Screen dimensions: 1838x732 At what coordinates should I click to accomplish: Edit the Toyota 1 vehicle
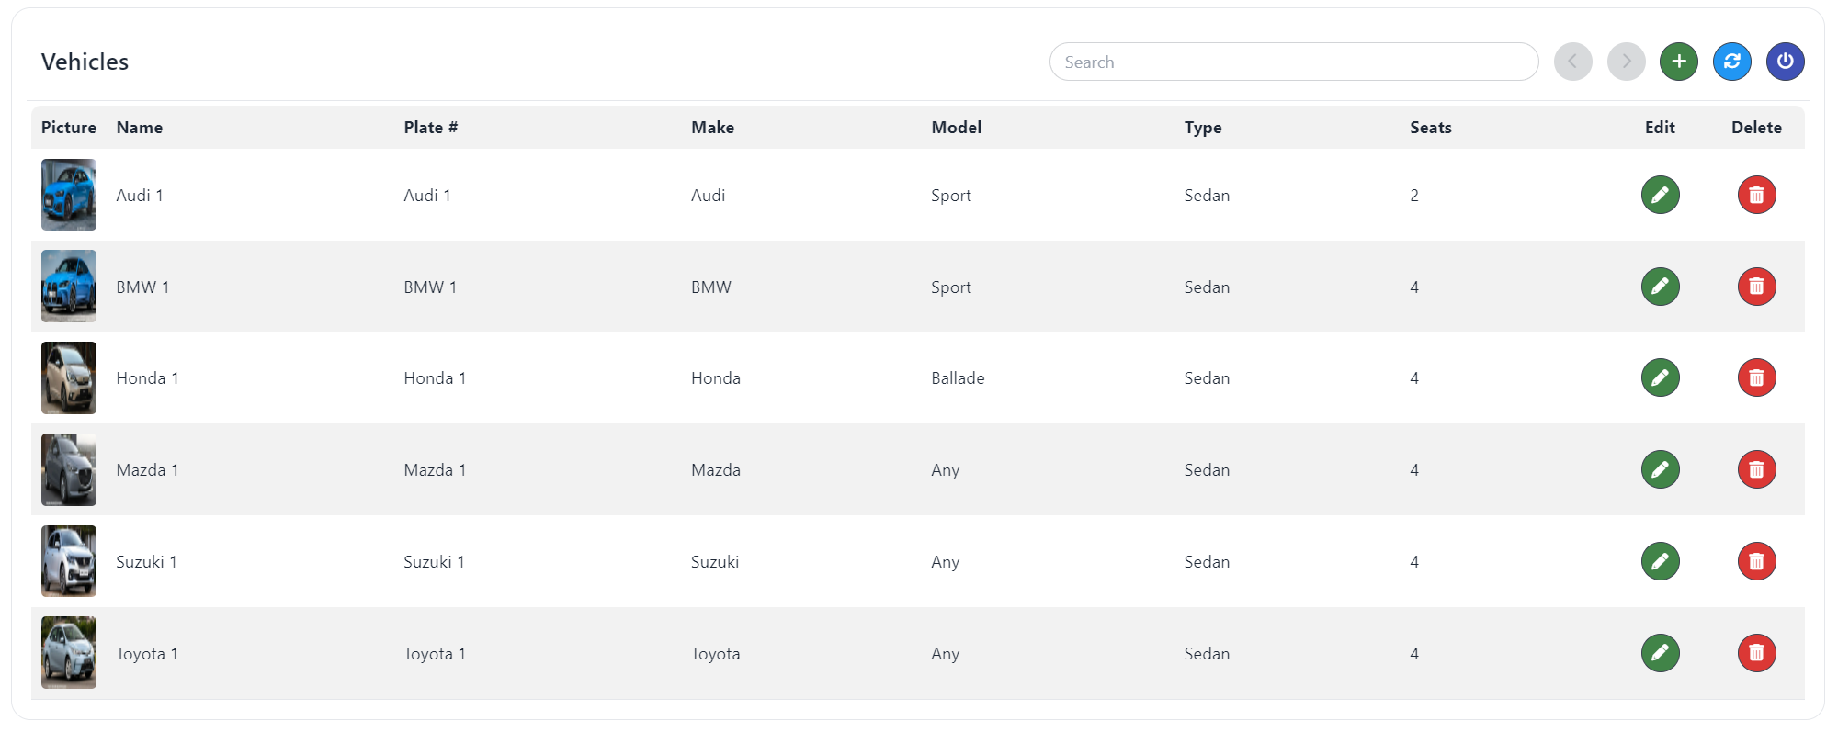tap(1660, 653)
